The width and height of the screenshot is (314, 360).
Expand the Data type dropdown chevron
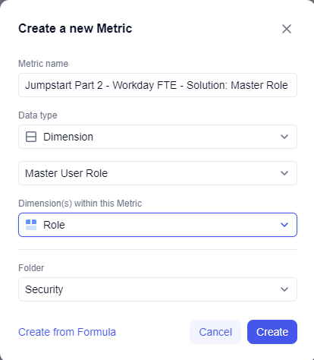click(284, 137)
